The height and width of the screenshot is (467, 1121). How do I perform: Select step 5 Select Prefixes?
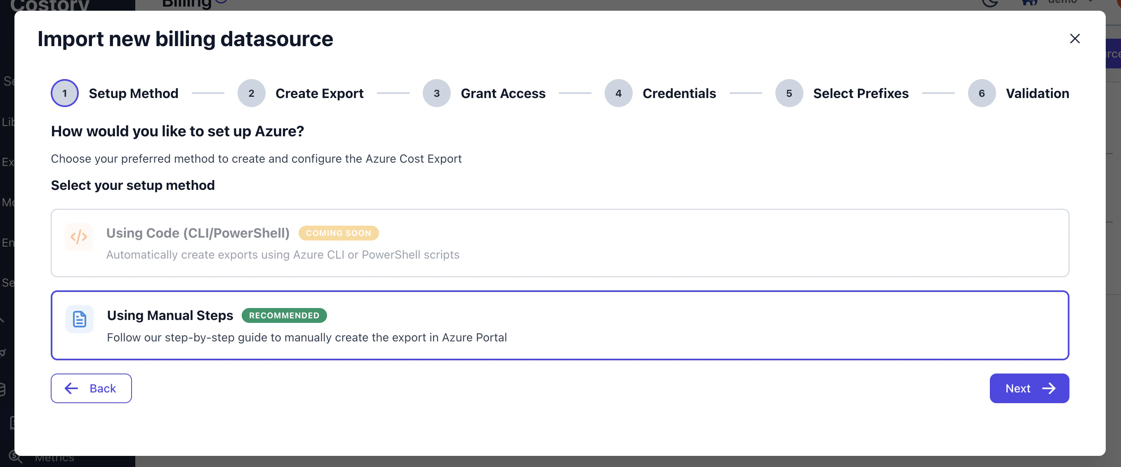789,93
